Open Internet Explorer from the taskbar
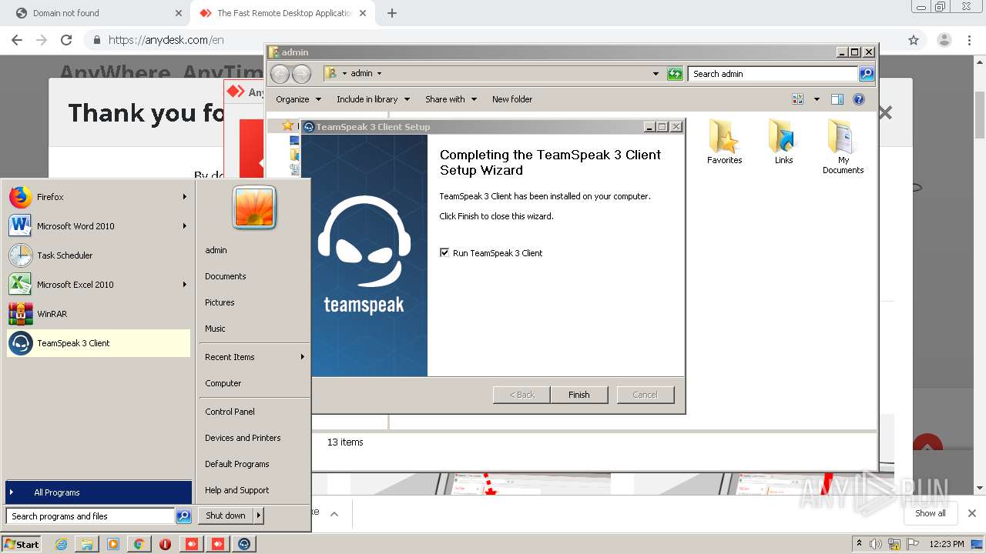The width and height of the screenshot is (986, 554). pyautogui.click(x=62, y=544)
